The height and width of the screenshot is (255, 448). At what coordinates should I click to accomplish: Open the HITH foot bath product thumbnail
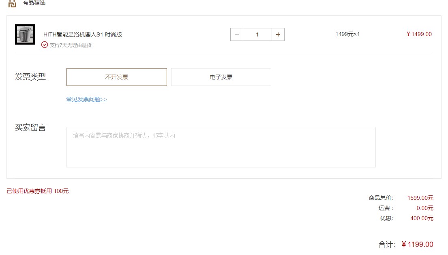point(25,34)
